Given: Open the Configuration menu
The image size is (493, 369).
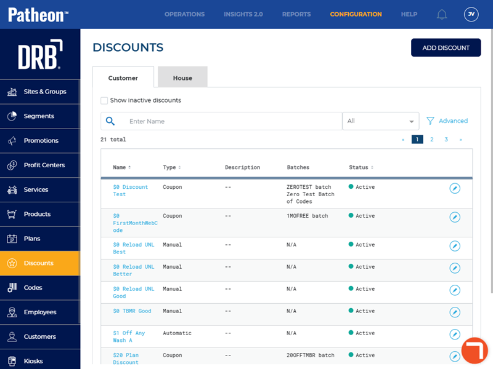Looking at the screenshot, I should (356, 14).
